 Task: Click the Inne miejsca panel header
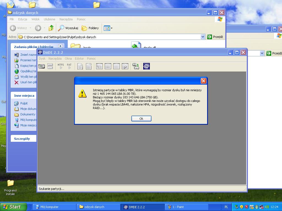click(24, 96)
